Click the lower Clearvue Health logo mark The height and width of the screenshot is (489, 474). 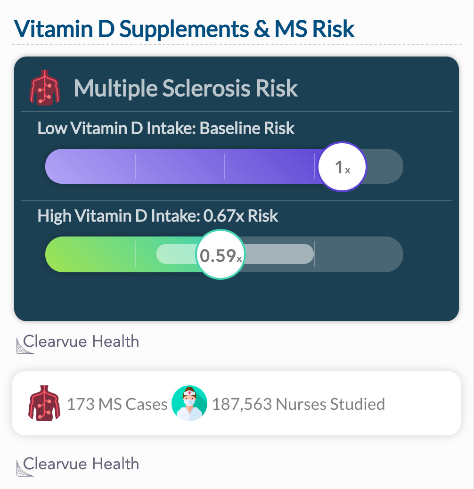click(x=25, y=468)
